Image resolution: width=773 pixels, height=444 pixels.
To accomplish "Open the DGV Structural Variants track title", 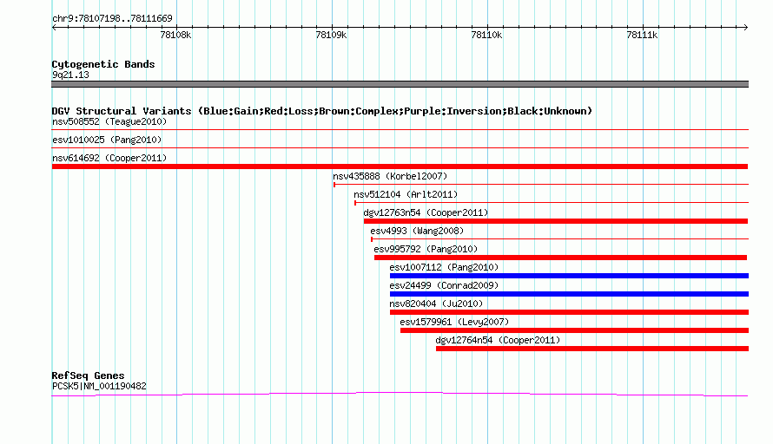I will (322, 111).
